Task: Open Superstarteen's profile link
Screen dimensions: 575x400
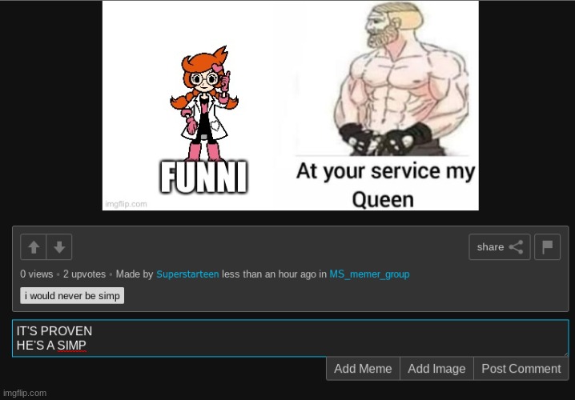Action: [x=187, y=274]
